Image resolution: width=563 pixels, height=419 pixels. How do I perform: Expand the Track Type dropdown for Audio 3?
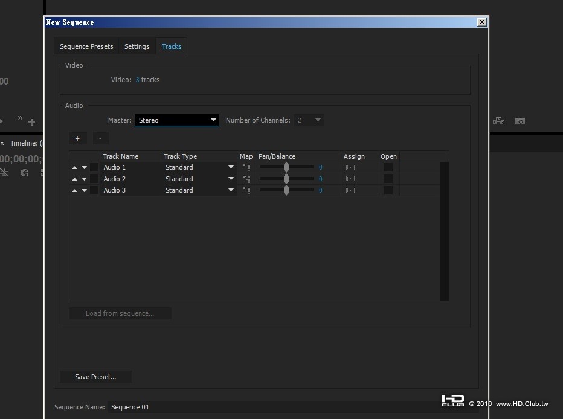tap(231, 191)
